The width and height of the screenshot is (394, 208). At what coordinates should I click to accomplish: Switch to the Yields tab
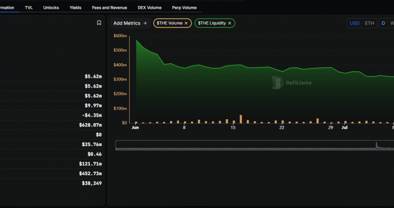tap(76, 8)
